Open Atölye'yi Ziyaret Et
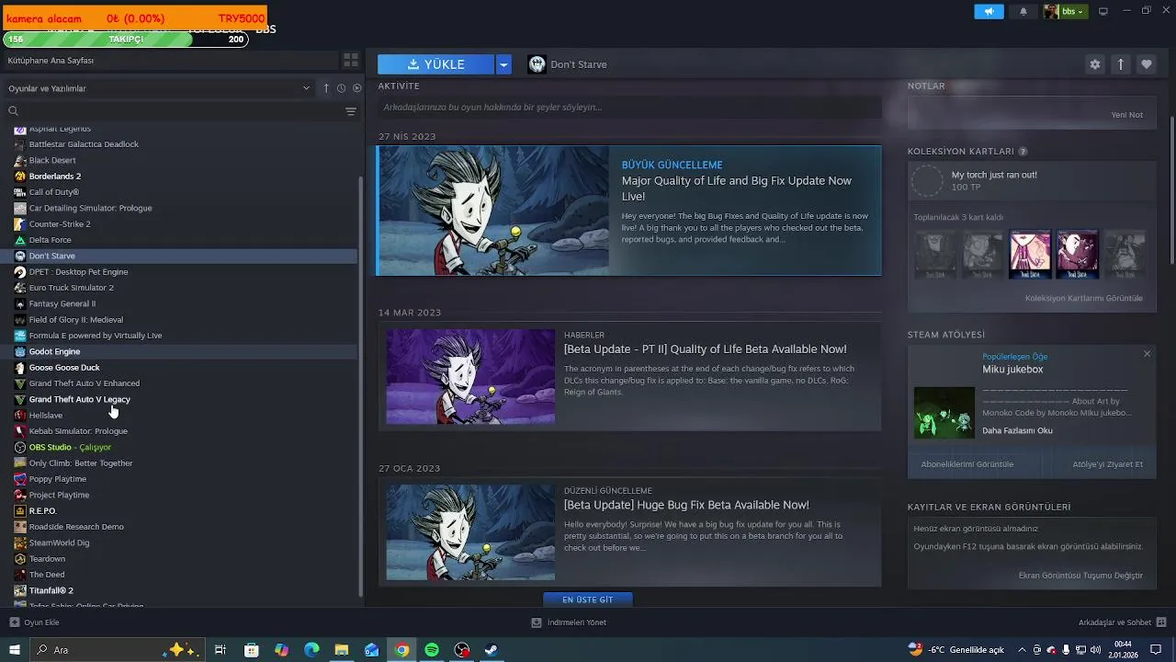Screen dimensions: 1176x662 point(1108,464)
